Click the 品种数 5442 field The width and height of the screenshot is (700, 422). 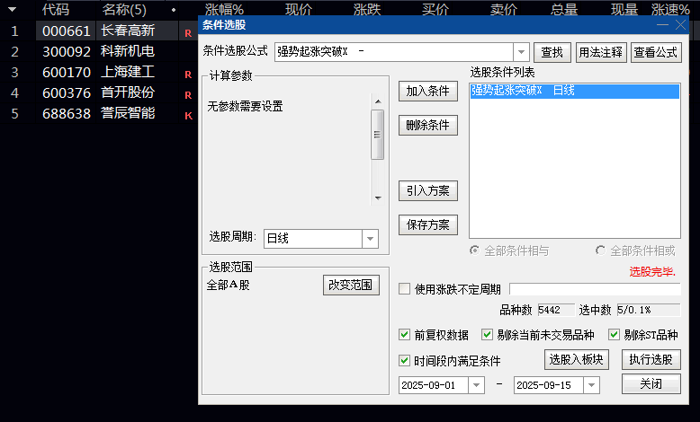coord(556,310)
